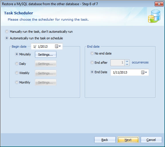The height and width of the screenshot is (147, 165).
Task: Open the End Date calendar picker icon
Action: [143, 72]
